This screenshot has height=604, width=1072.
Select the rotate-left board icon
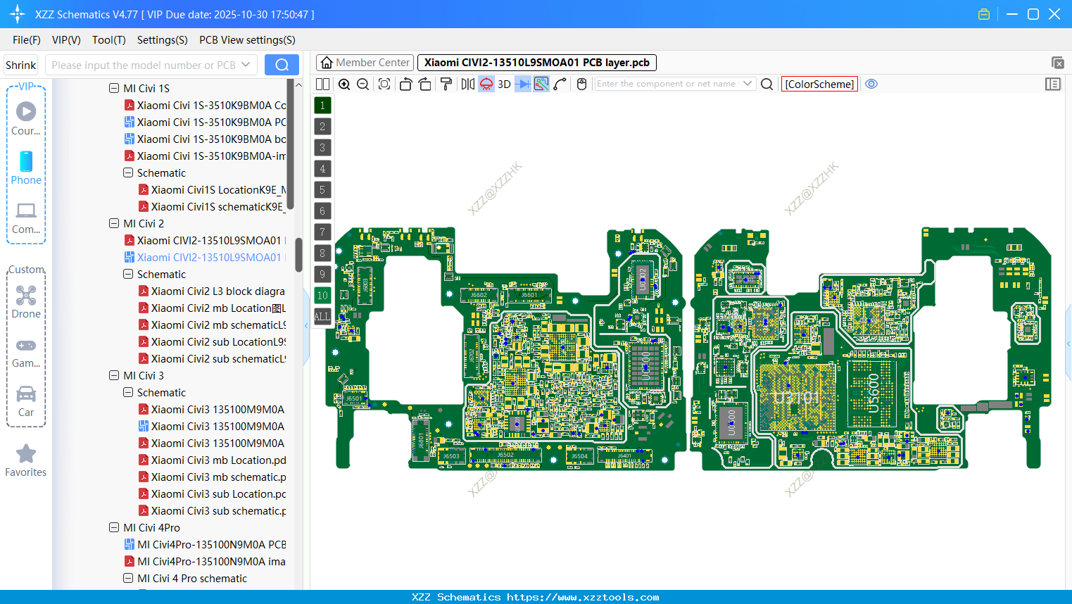point(405,84)
